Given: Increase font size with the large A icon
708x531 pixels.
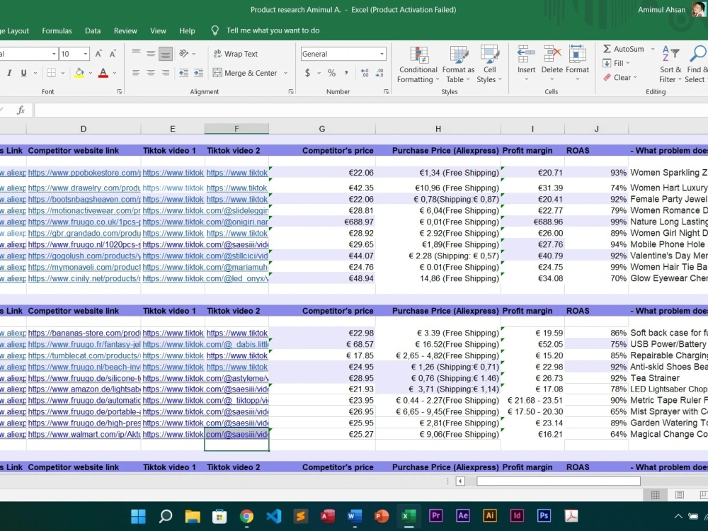Looking at the screenshot, I should (x=98, y=54).
